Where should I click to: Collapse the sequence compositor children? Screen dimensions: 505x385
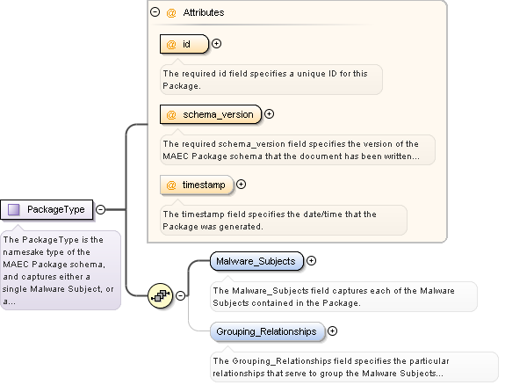coord(181,295)
